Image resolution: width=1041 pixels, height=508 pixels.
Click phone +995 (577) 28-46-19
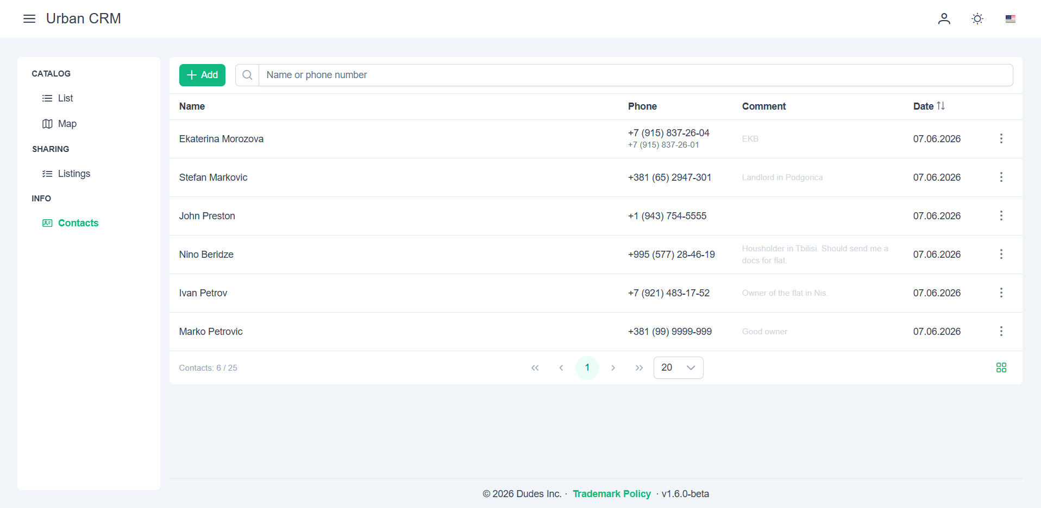672,255
